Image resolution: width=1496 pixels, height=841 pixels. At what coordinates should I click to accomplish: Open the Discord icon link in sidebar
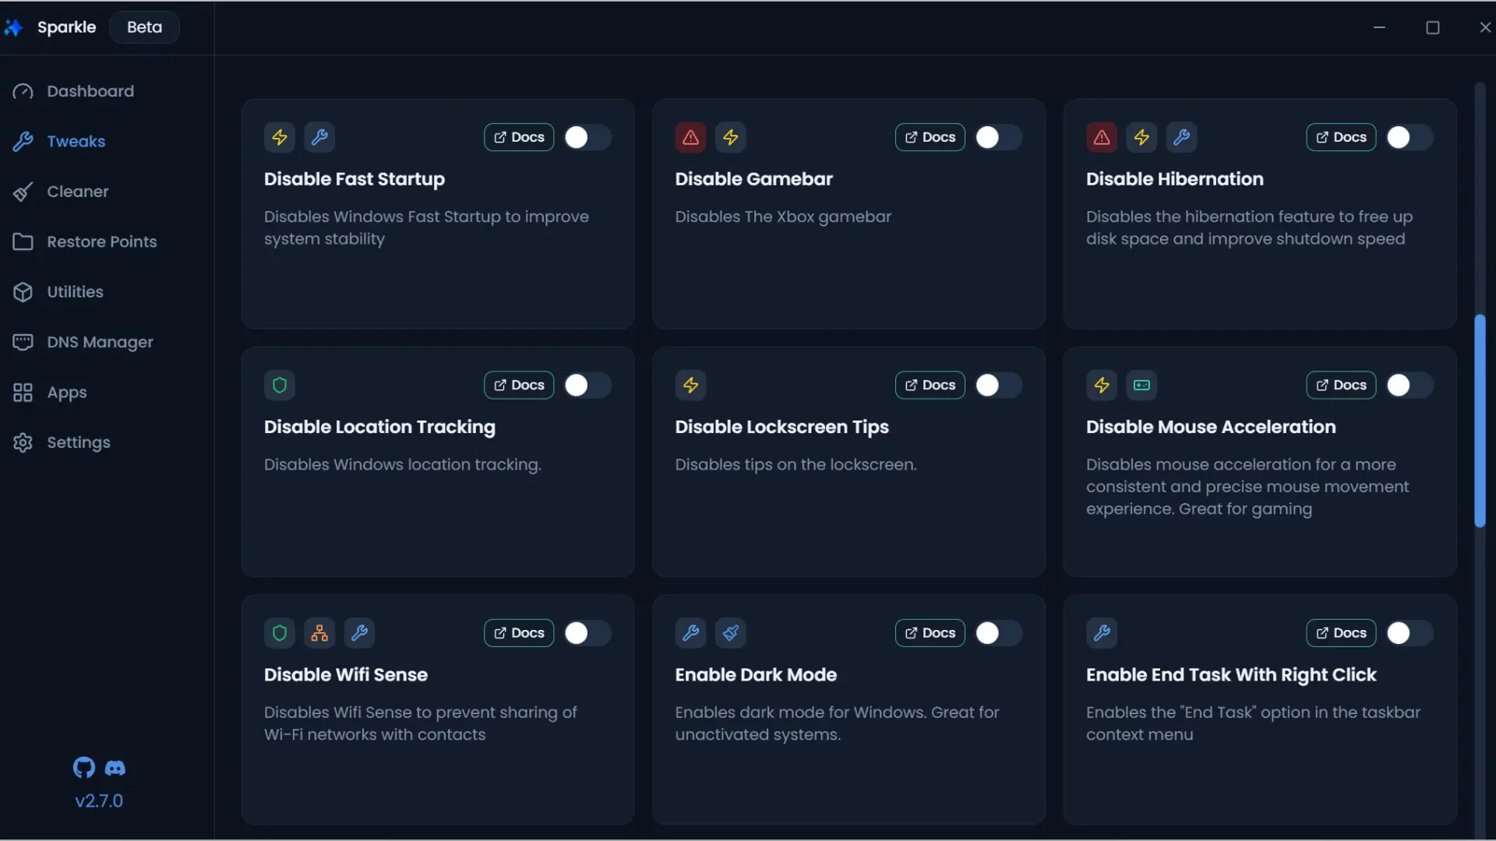115,769
